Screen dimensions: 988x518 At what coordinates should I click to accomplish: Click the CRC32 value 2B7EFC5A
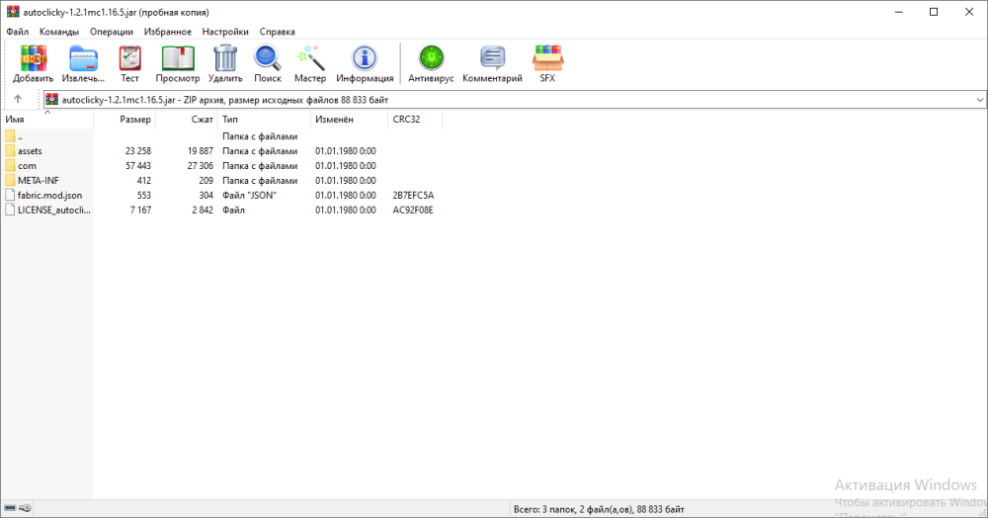(x=413, y=196)
